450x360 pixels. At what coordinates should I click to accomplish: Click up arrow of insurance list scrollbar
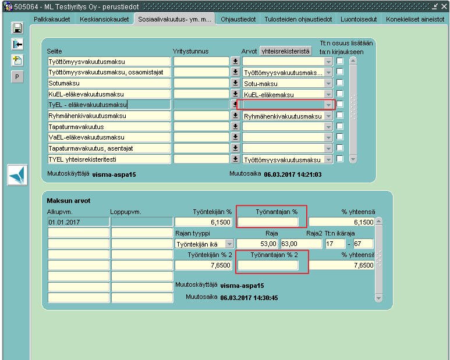click(353, 60)
